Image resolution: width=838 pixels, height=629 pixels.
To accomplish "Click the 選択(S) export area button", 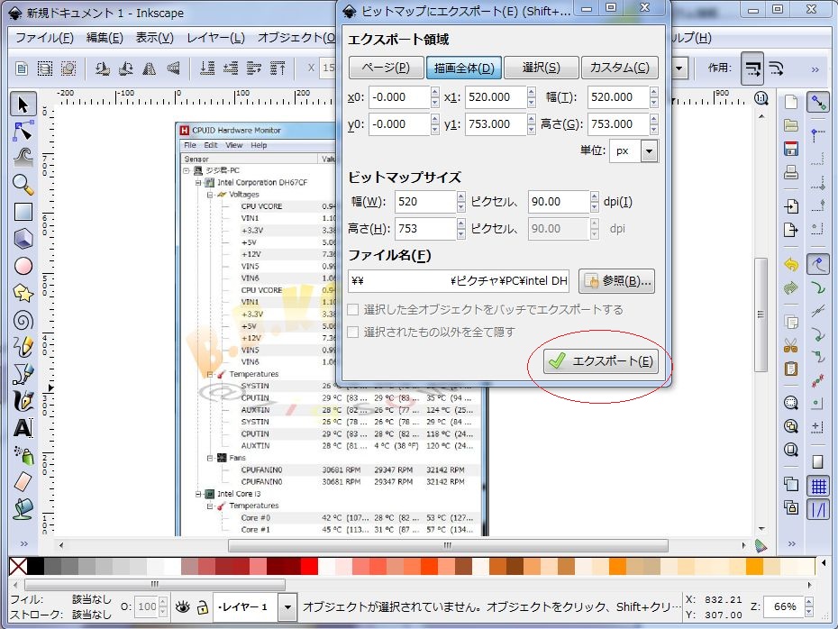I will pyautogui.click(x=541, y=68).
